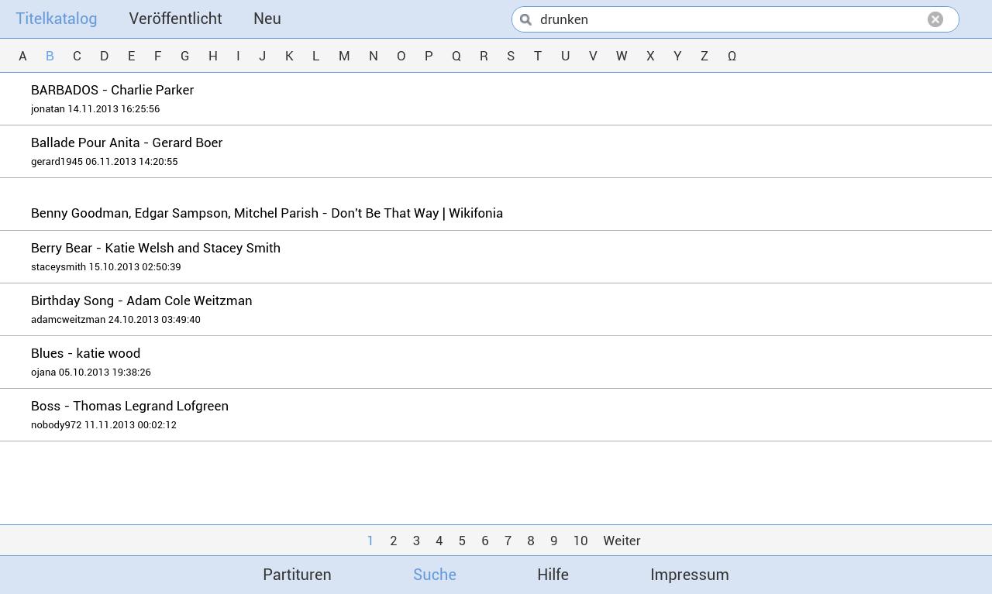Open titles starting with J

point(262,56)
